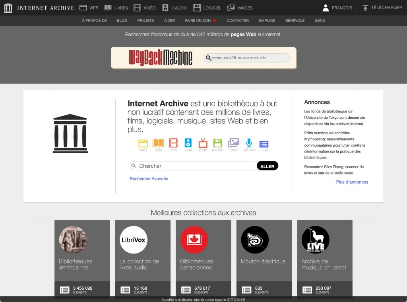Click the purple images icon
The image size is (407, 302).
click(233, 143)
